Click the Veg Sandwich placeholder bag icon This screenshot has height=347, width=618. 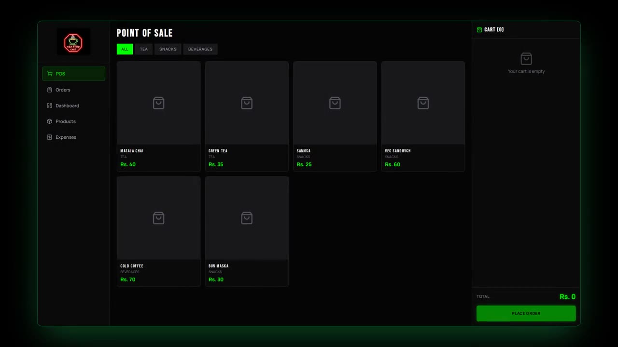423,103
